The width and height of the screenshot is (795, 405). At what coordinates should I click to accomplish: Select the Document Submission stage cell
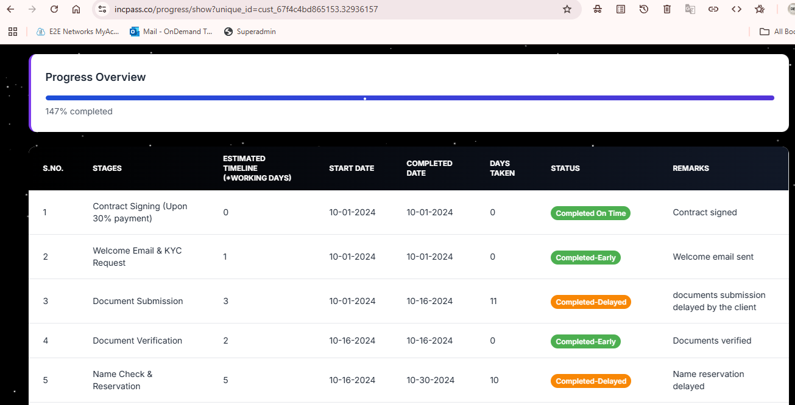138,301
